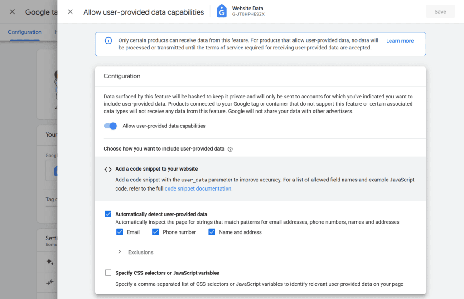Select Add a code snippet to your website
This screenshot has height=299, width=464.
(156, 169)
